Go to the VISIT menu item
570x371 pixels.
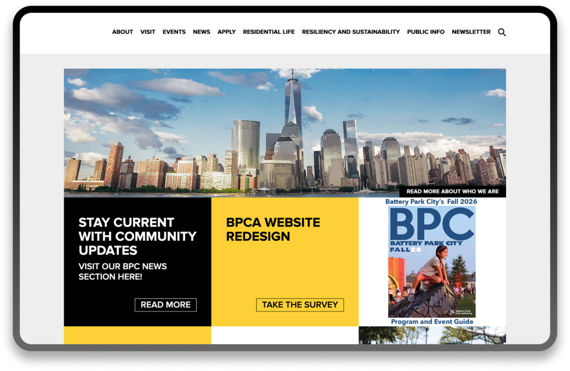point(148,32)
